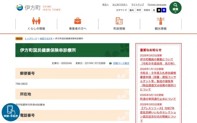Click the 事業者の方へ briefcase icon
The height and width of the screenshot is (123, 197).
(x=78, y=21)
